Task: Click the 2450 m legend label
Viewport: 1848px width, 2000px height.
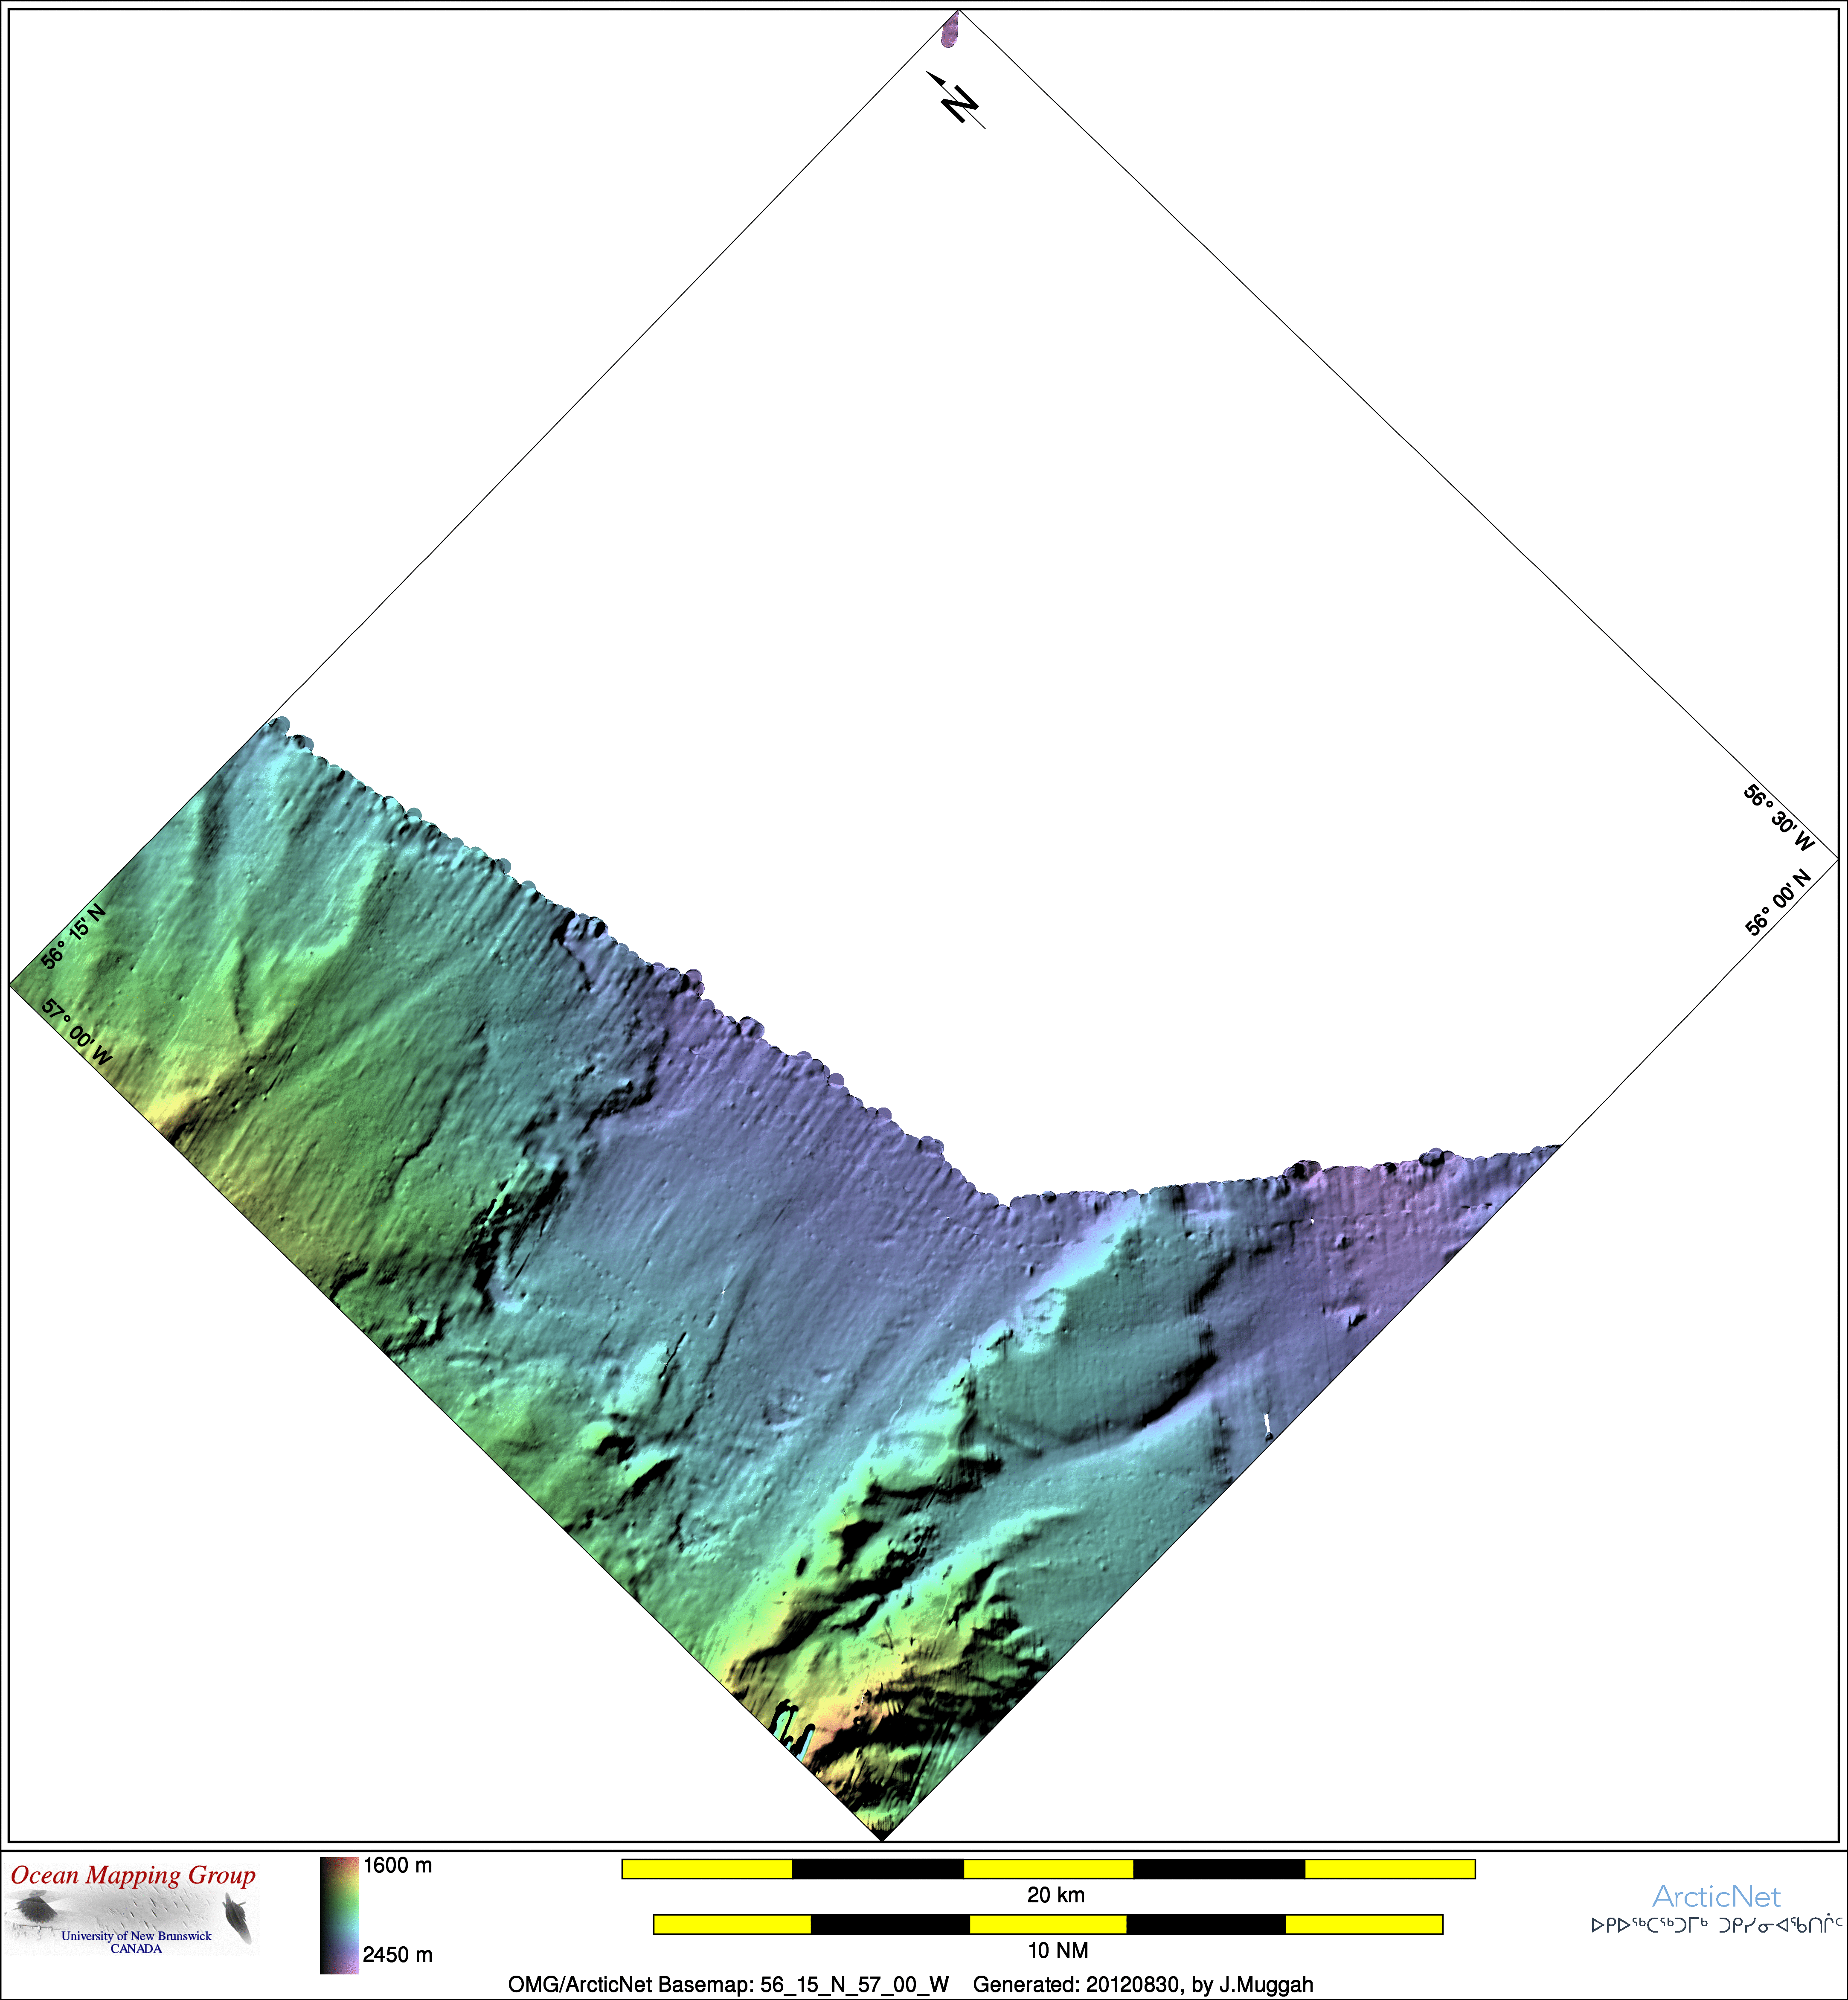Action: [x=397, y=1955]
